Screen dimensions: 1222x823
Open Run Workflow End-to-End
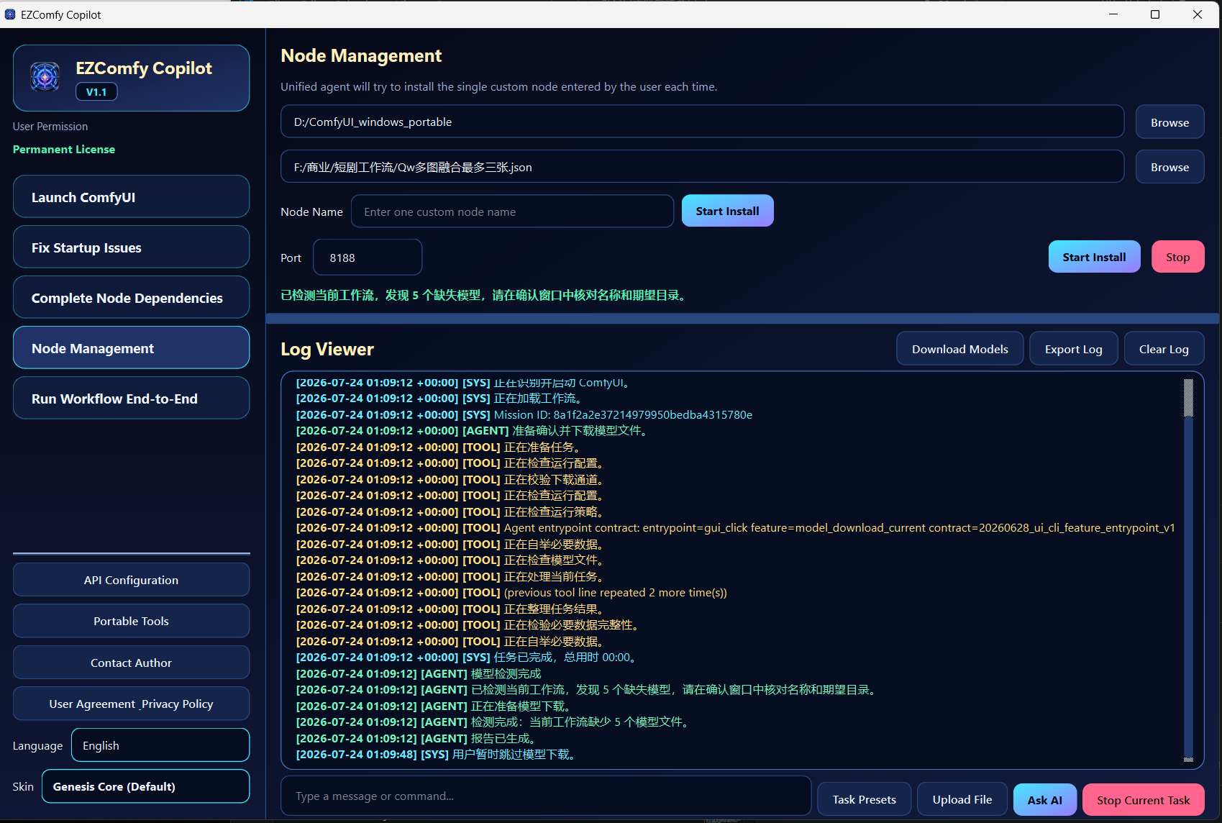coord(131,398)
